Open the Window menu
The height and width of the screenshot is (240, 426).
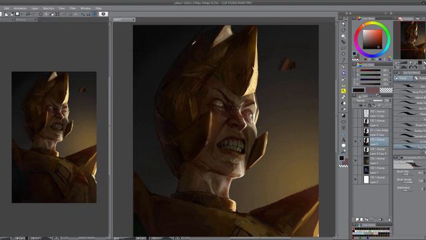pos(86,8)
